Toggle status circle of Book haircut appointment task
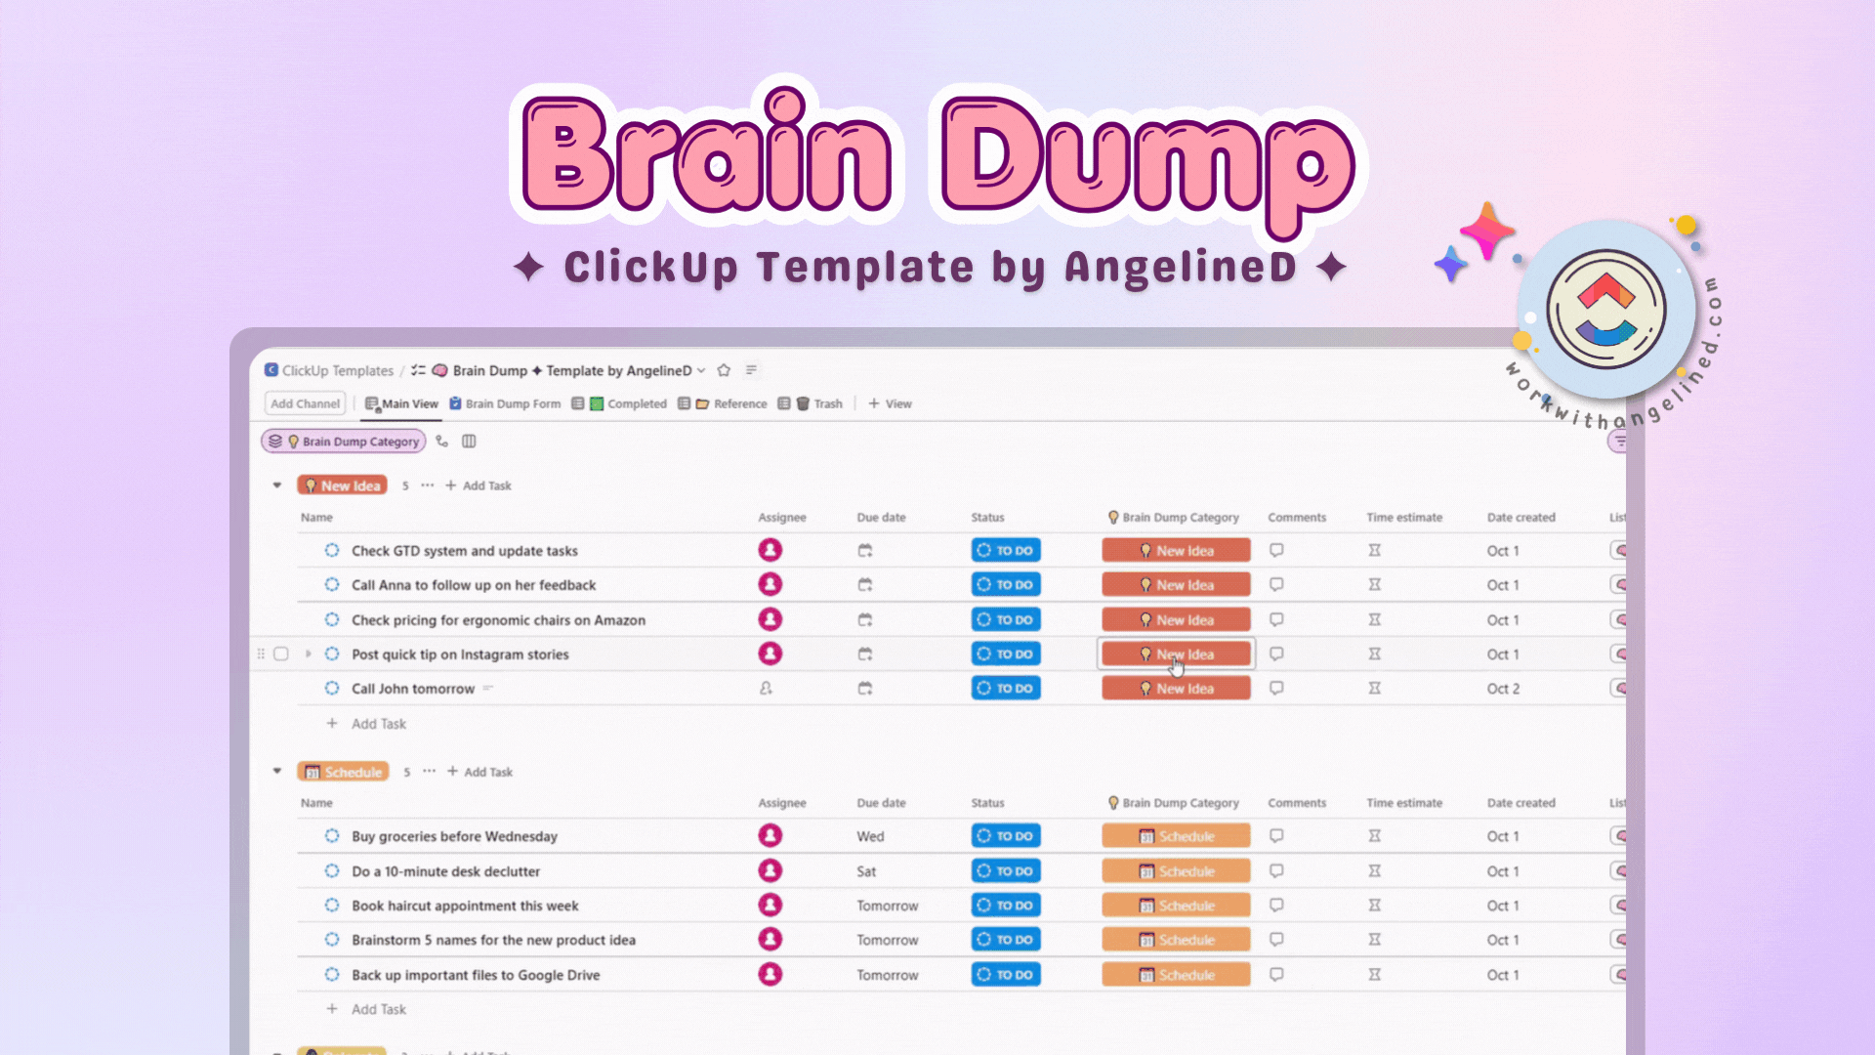1875x1055 pixels. [x=332, y=906]
